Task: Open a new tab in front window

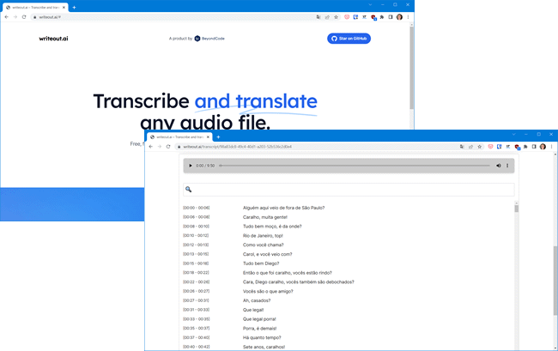Action: [x=218, y=137]
